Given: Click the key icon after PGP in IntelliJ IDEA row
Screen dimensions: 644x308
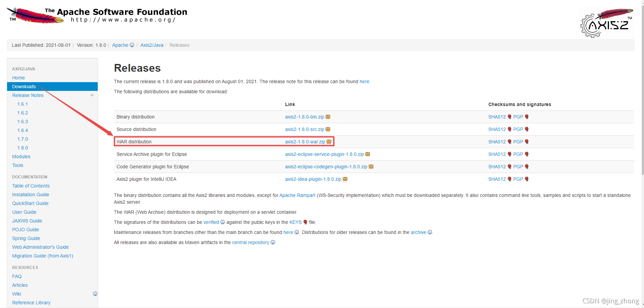Looking at the screenshot, I should coord(527,179).
